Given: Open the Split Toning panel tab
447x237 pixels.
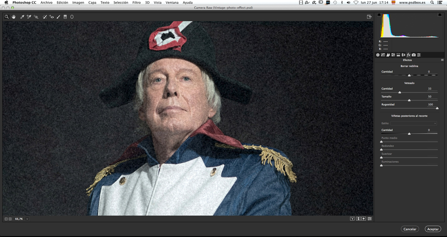Looking at the screenshot, I should (x=398, y=55).
